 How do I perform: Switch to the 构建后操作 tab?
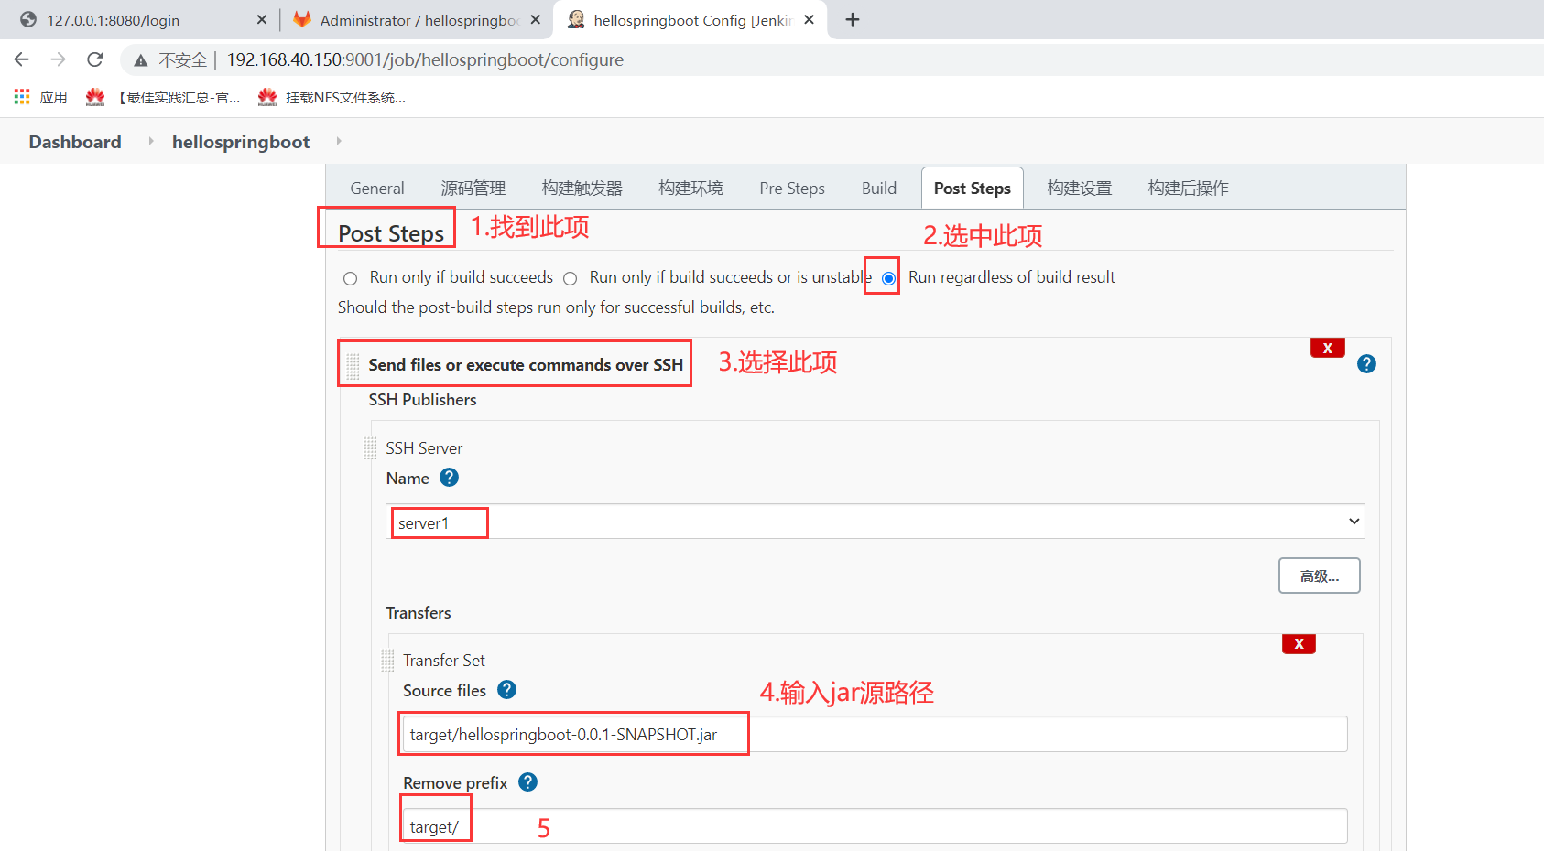coord(1189,188)
